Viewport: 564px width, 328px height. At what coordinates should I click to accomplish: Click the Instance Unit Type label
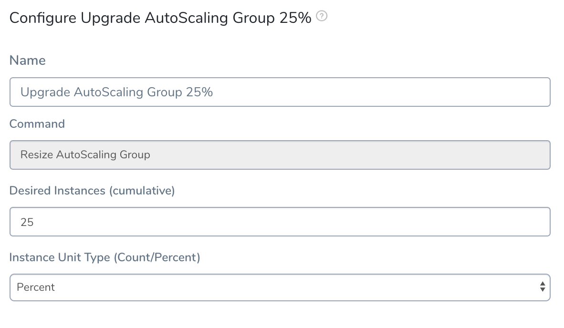click(x=104, y=257)
